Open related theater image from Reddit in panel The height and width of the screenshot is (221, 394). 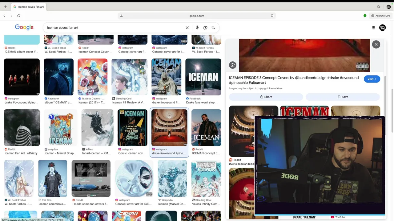(254, 131)
